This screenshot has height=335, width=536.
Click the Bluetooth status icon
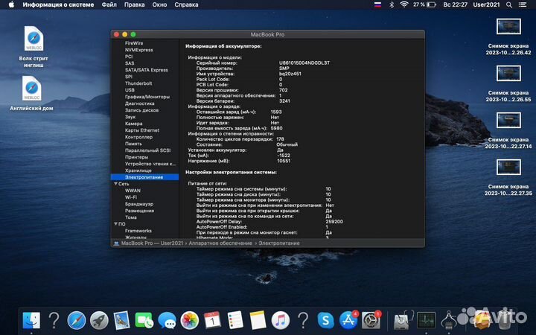(x=392, y=4)
